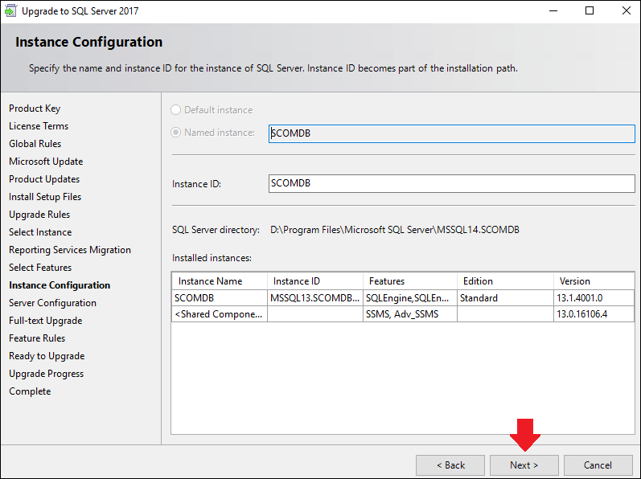641x479 pixels.
Task: Go to the Product Key step
Action: coord(35,108)
